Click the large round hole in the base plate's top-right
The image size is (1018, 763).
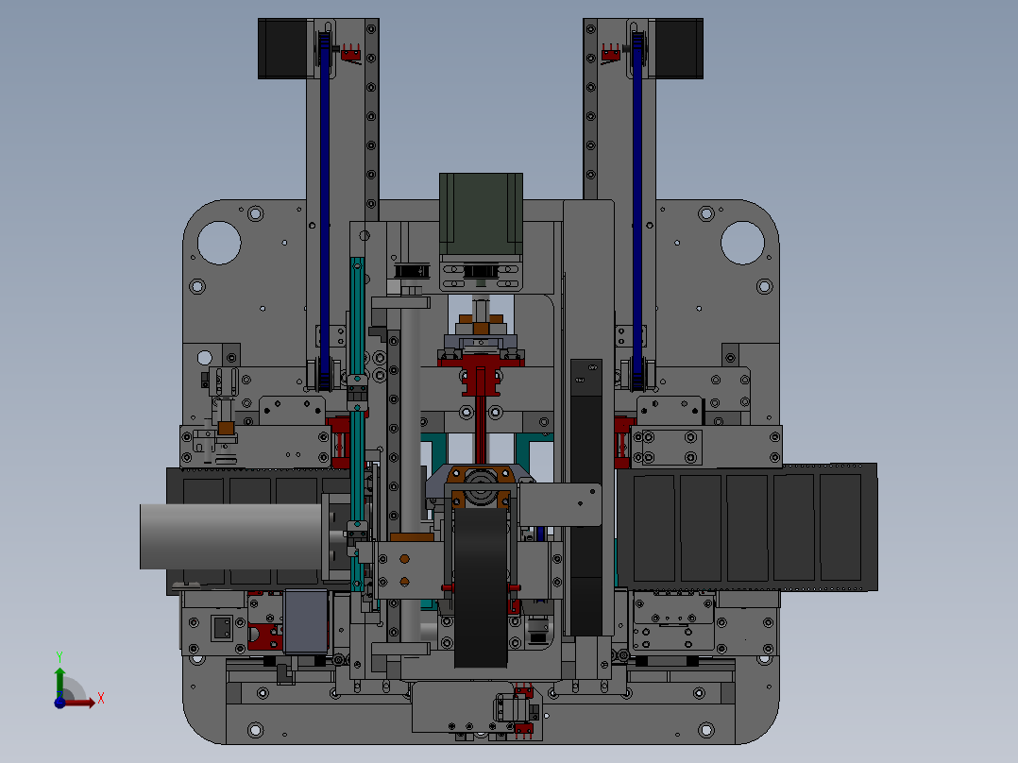(742, 243)
